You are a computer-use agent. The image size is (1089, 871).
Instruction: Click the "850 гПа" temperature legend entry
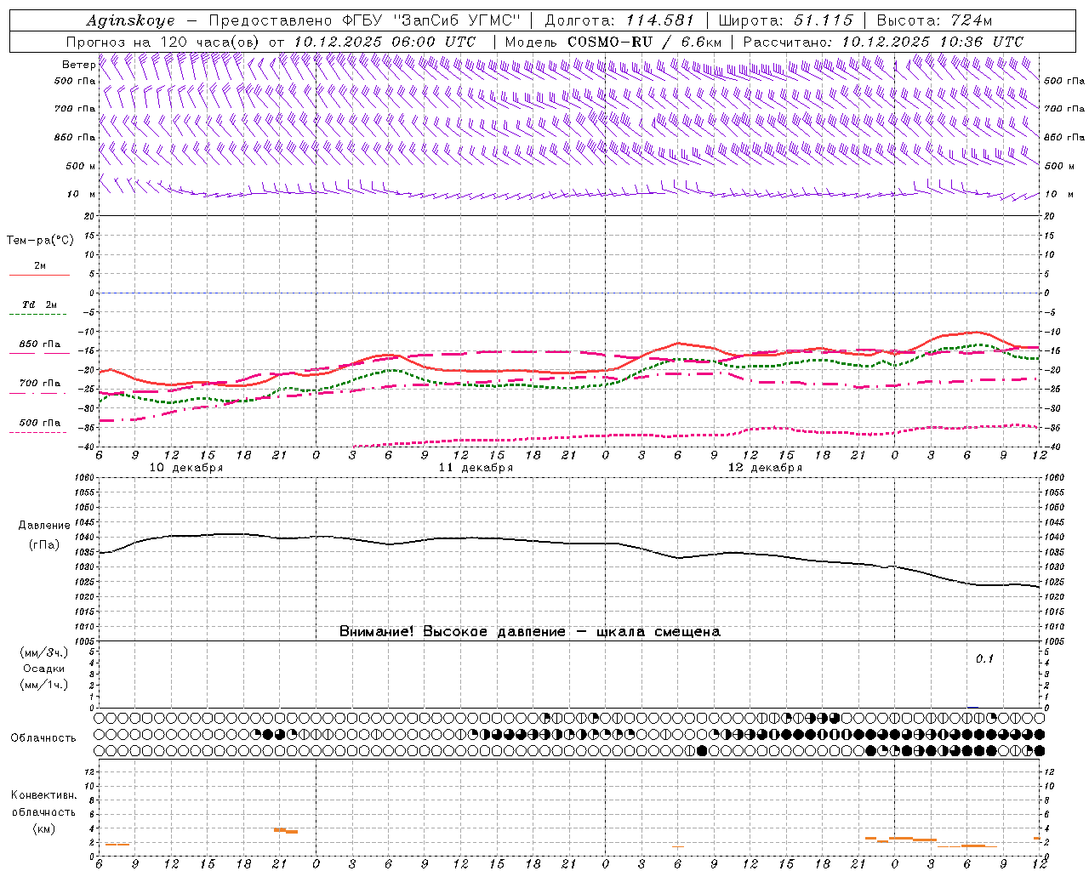click(x=39, y=344)
